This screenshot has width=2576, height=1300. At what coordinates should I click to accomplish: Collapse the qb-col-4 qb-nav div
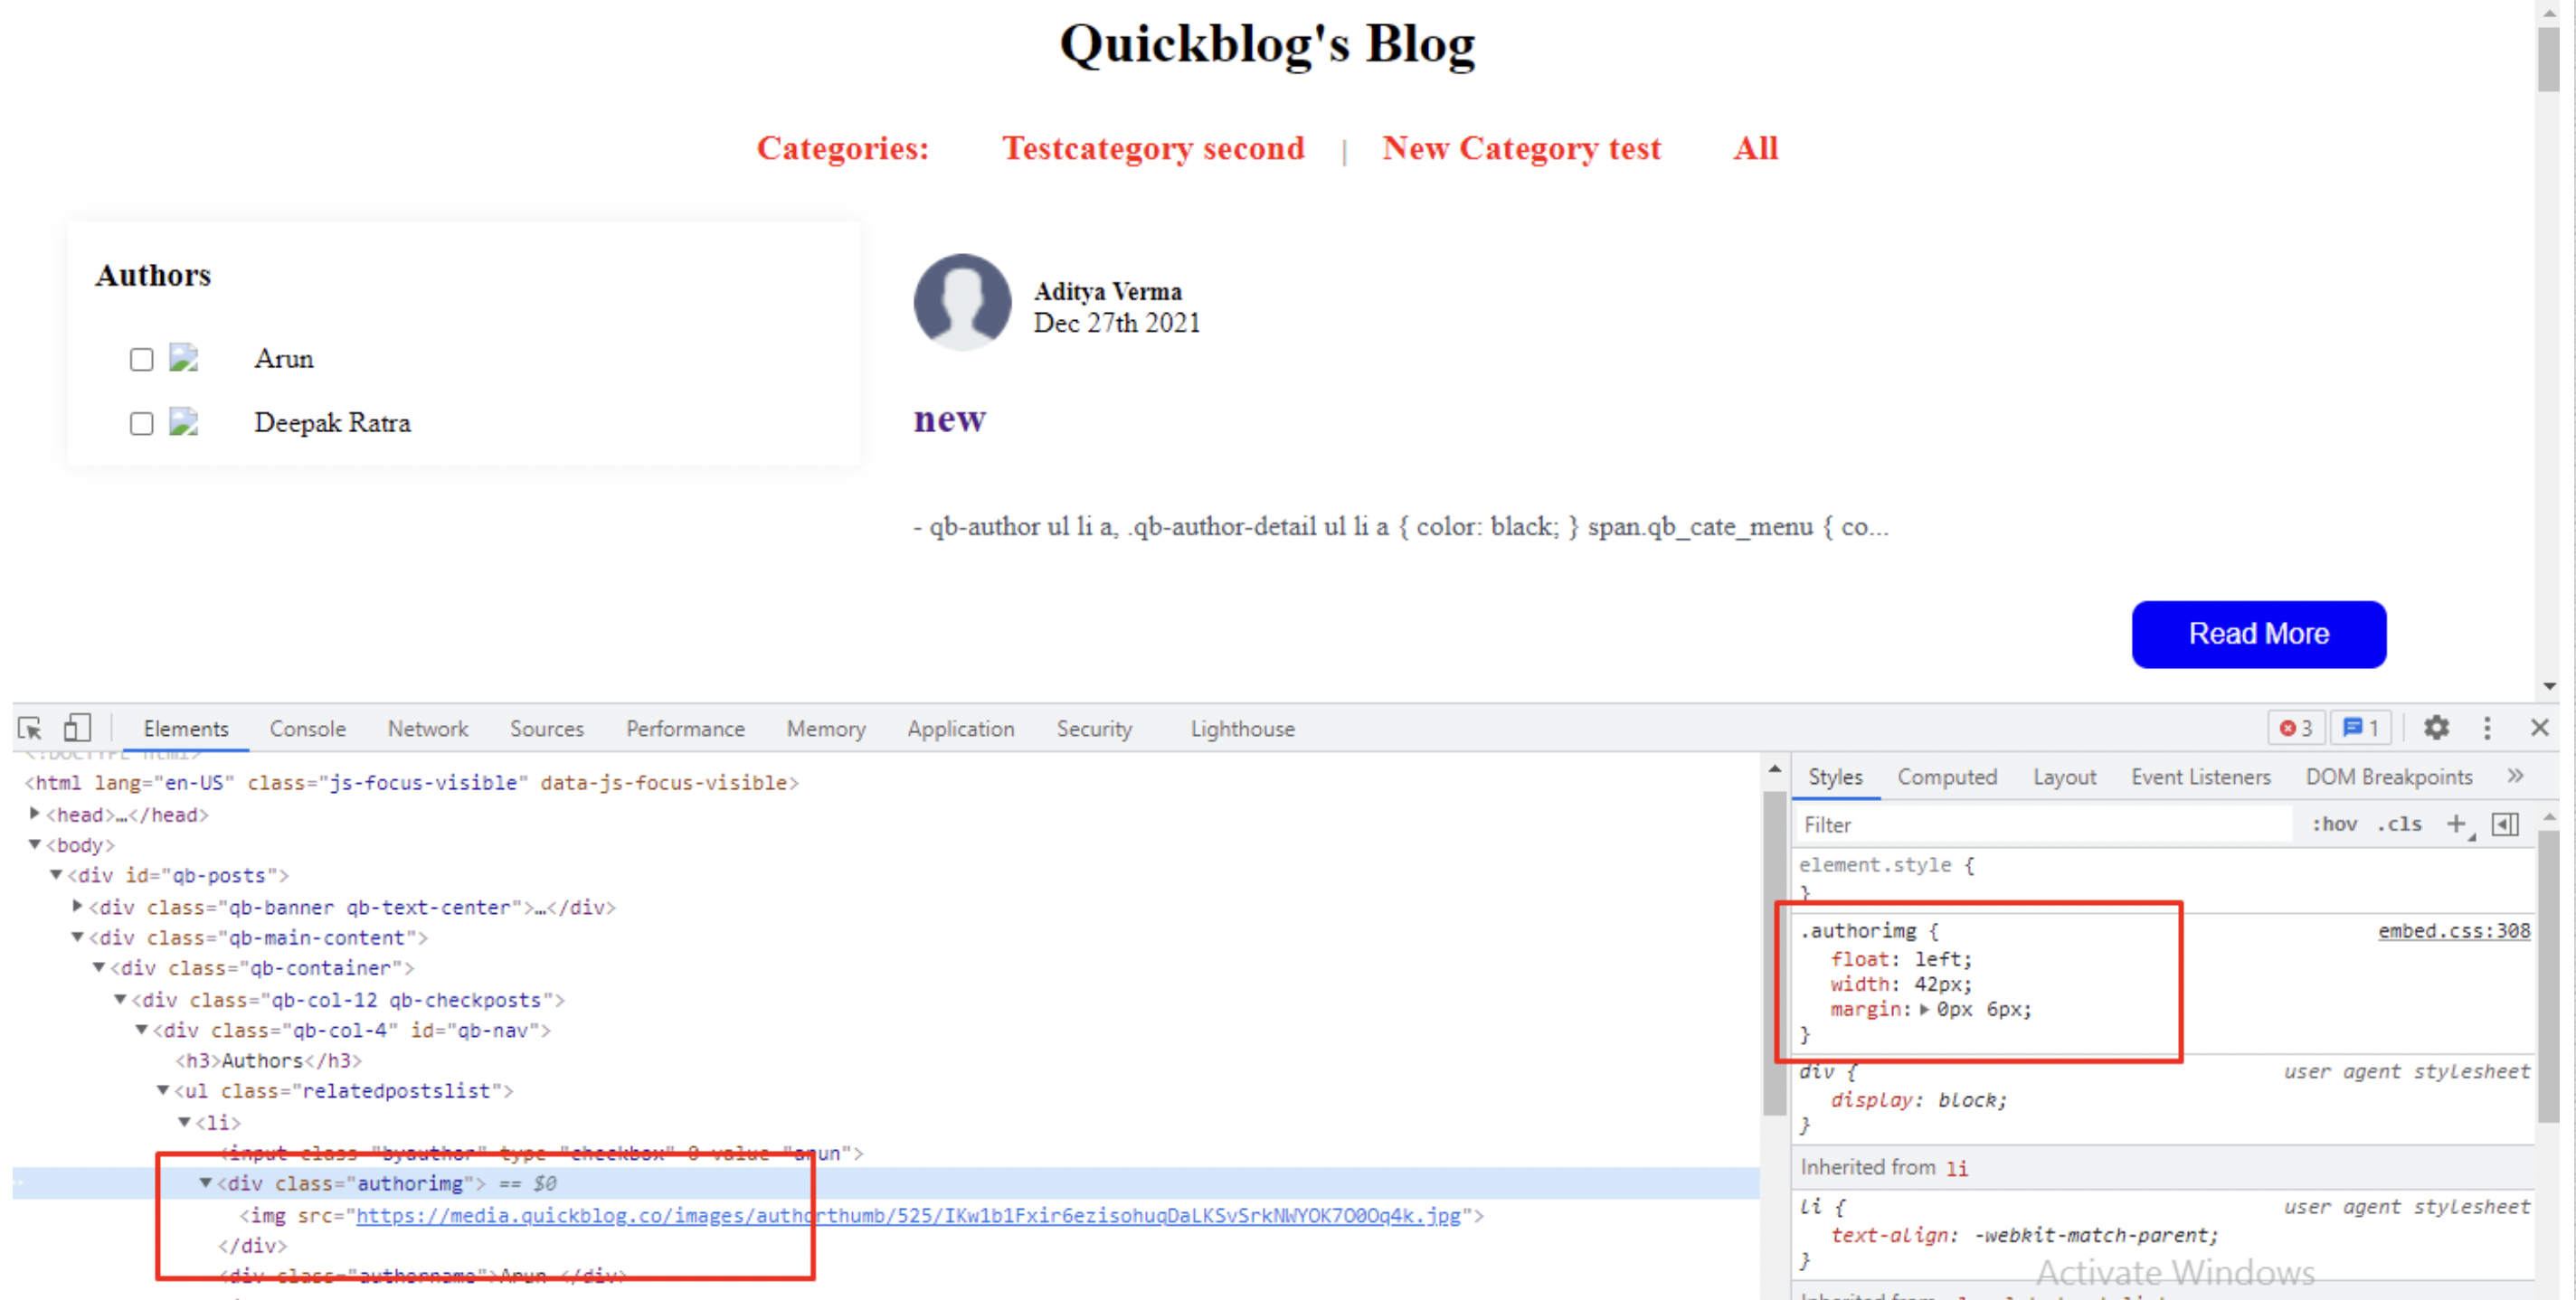pos(142,1029)
